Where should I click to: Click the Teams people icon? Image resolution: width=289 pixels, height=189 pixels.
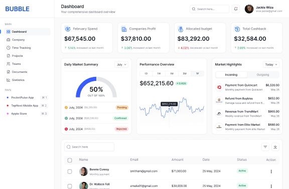pyautogui.click(x=9, y=64)
